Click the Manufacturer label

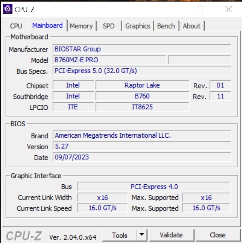[28, 49]
